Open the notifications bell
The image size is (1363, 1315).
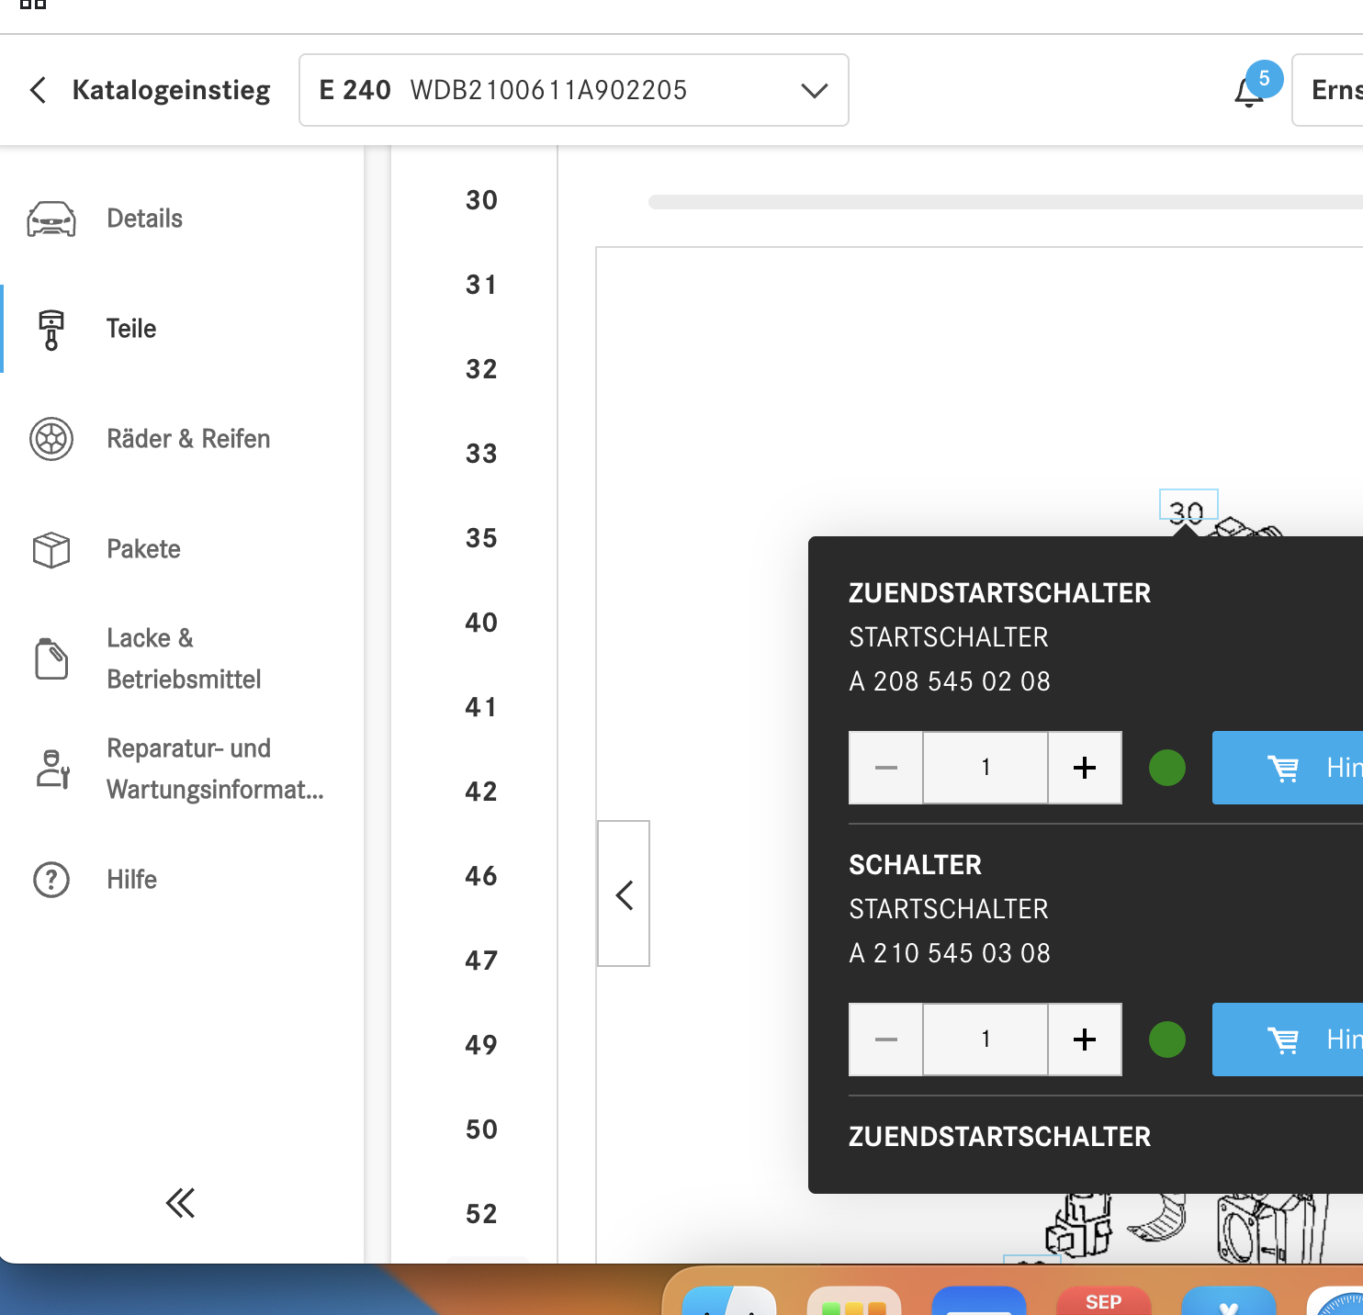click(1249, 91)
